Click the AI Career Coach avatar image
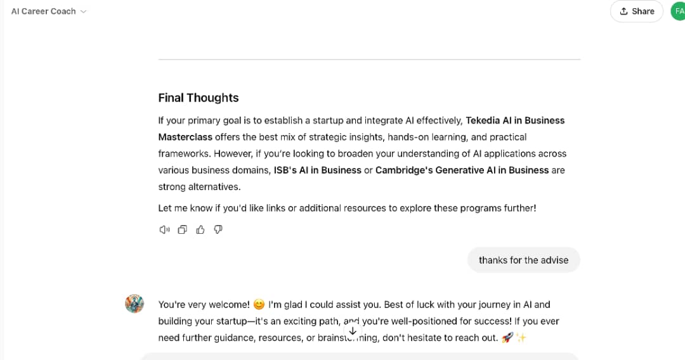Viewport: 685px width, 360px height. [x=134, y=304]
